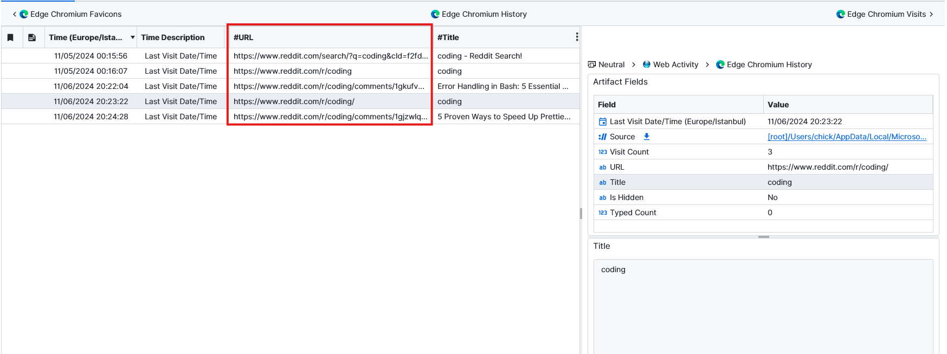Toggle sort arrow on Time (Europe/Istanbul) column
Screen dimensions: 947x354
click(132, 37)
